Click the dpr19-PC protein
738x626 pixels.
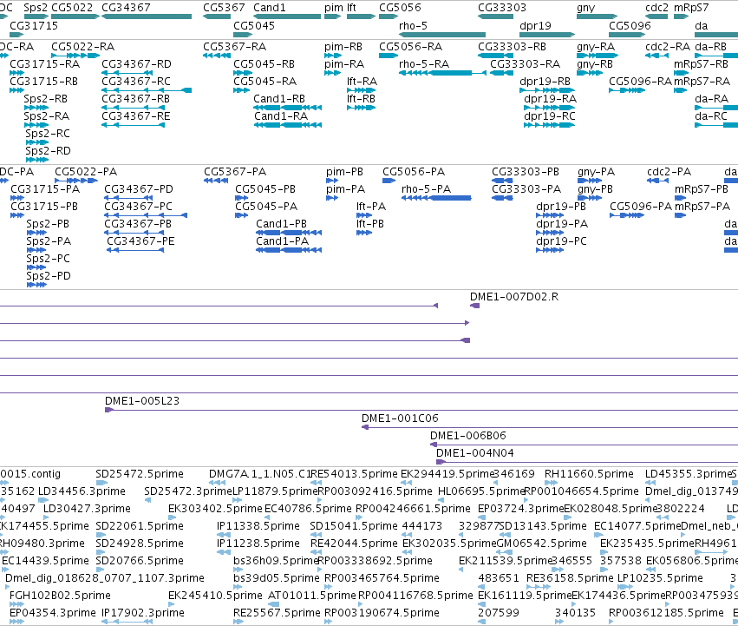(x=550, y=250)
